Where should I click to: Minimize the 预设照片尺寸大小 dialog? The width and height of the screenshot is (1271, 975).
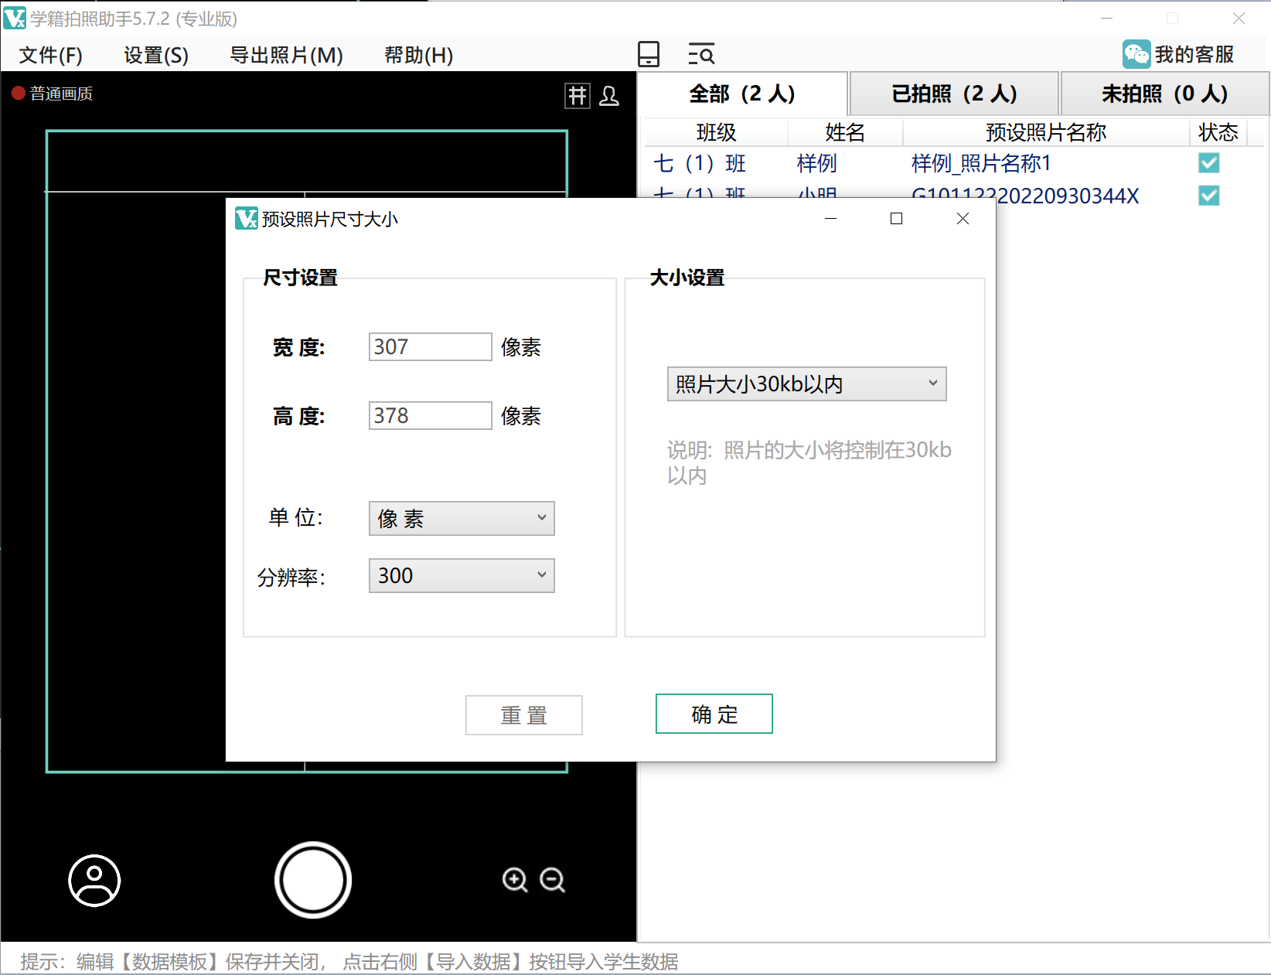[831, 219]
